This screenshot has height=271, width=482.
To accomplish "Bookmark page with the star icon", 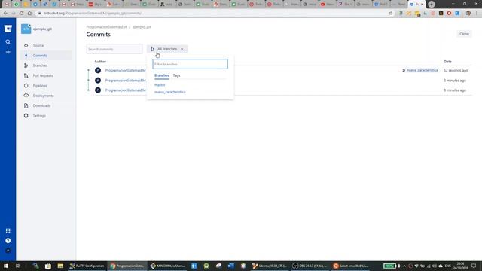I will tap(391, 14).
